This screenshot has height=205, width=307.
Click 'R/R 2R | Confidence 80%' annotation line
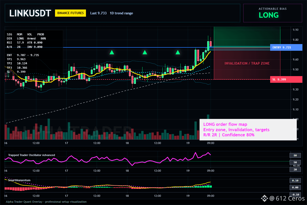tap(229, 135)
